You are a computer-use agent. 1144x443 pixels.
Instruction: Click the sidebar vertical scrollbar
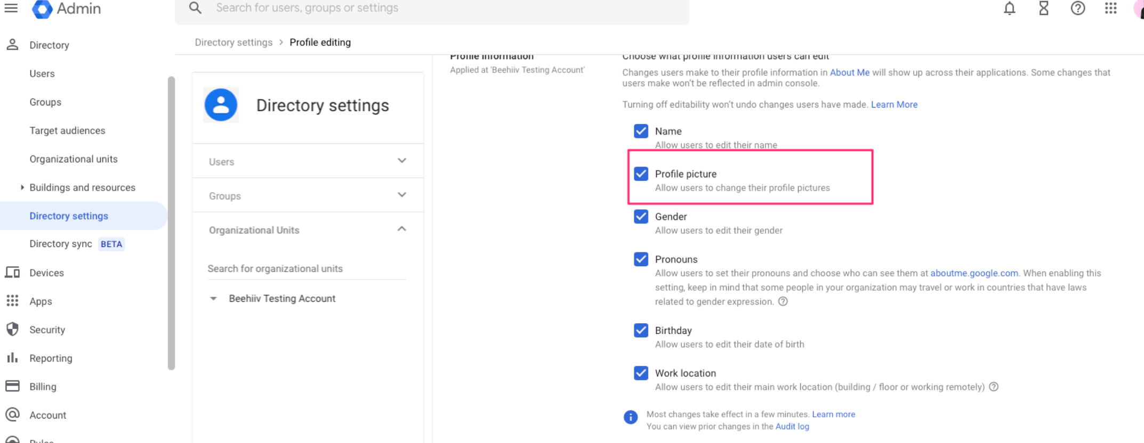pyautogui.click(x=171, y=224)
